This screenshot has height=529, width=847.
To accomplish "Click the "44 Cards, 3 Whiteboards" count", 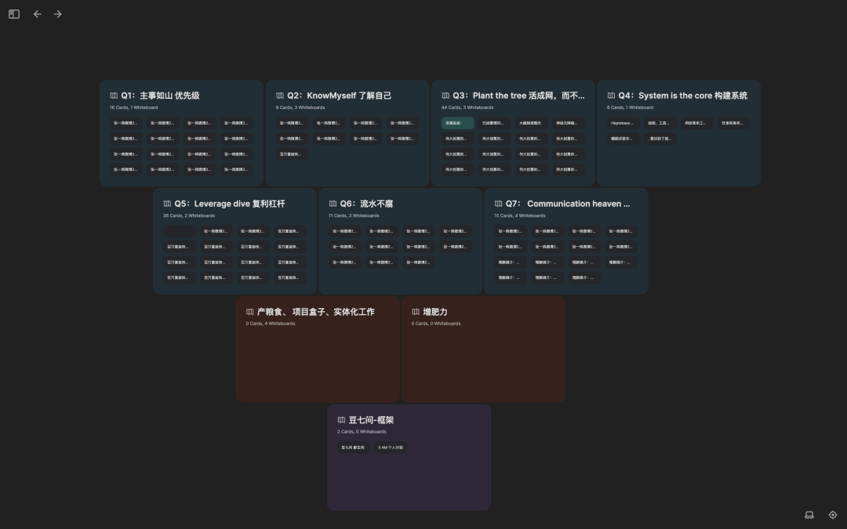I will click(x=467, y=107).
